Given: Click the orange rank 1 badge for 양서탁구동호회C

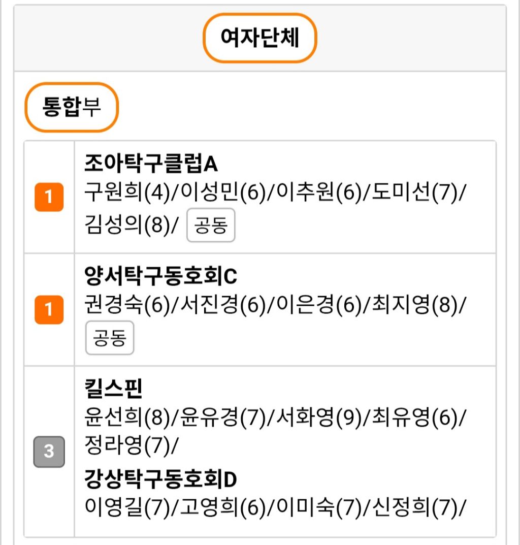Looking at the screenshot, I should tap(49, 309).
